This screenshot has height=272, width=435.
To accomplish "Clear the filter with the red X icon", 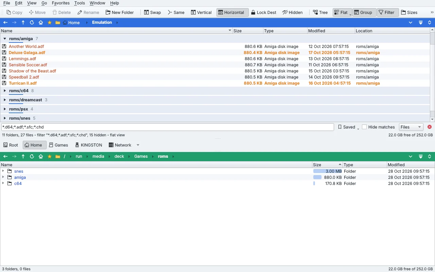I will coord(430,127).
